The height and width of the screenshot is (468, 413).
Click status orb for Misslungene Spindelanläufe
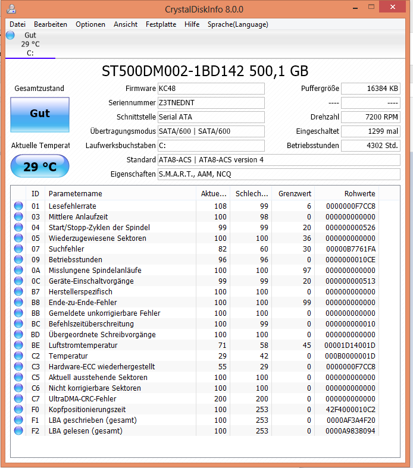[x=18, y=270]
